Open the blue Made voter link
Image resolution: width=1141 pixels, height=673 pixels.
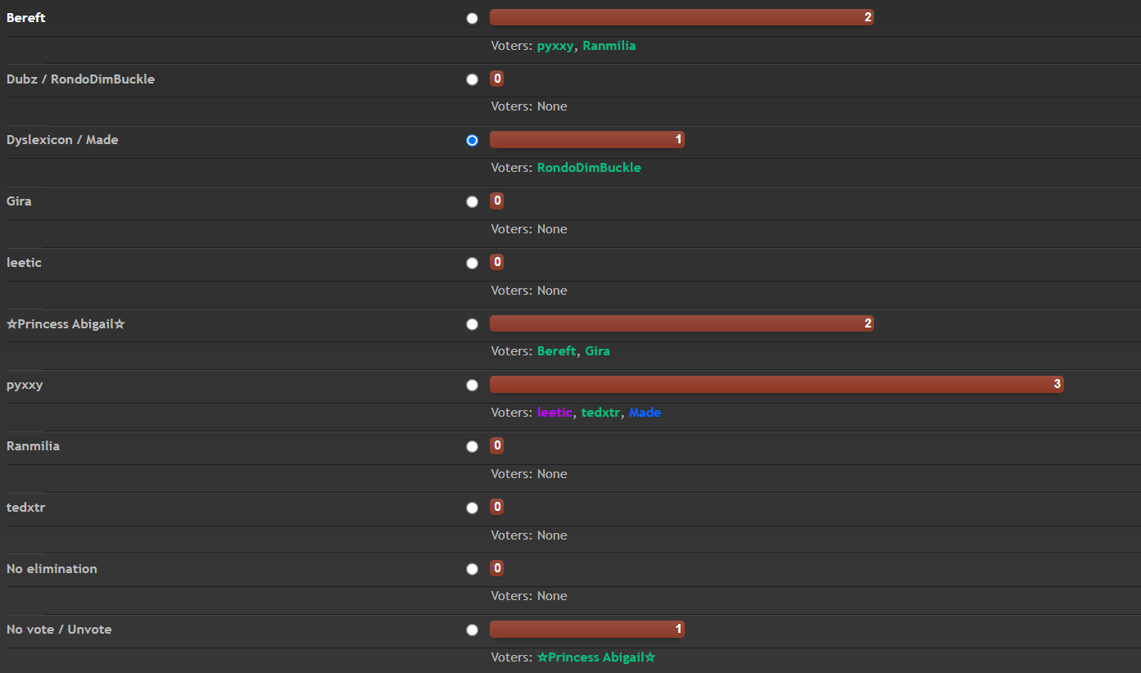(645, 413)
